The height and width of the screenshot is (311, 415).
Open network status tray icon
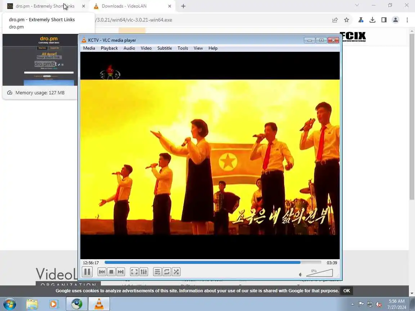pyautogui.click(x=370, y=305)
